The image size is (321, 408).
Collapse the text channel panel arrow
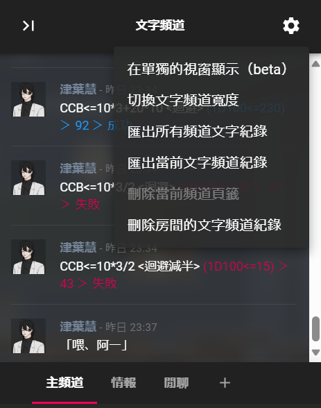coord(28,26)
